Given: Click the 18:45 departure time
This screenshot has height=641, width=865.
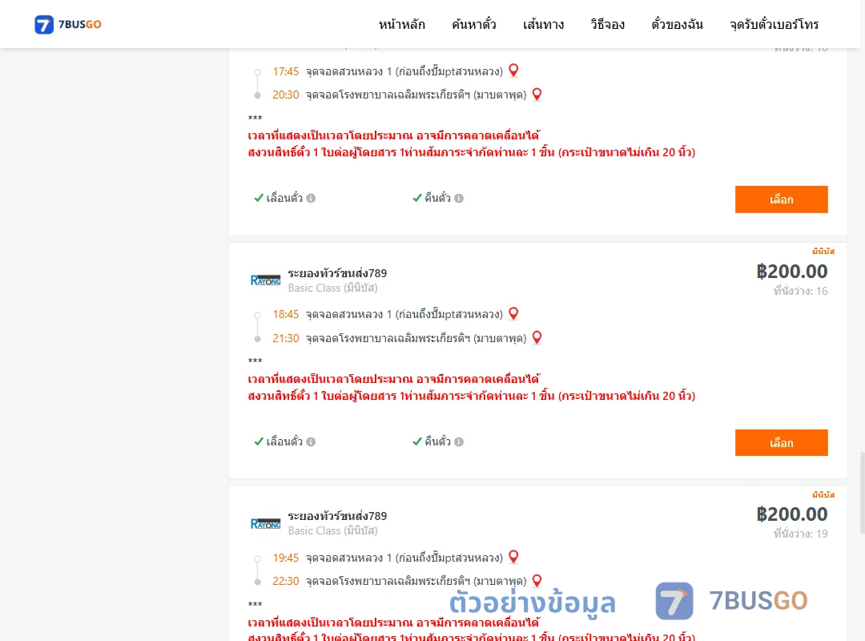Looking at the screenshot, I should 286,314.
